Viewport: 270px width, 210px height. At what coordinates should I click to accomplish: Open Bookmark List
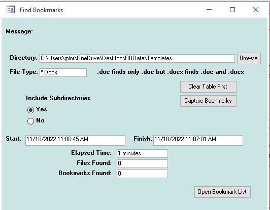coord(222,192)
